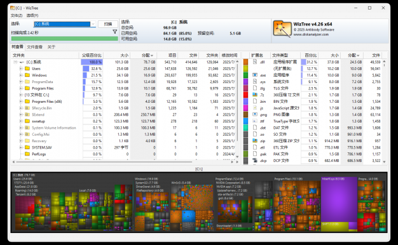The width and height of the screenshot is (398, 245).
Task: Click the .js file type icon
Action: (x=255, y=108)
